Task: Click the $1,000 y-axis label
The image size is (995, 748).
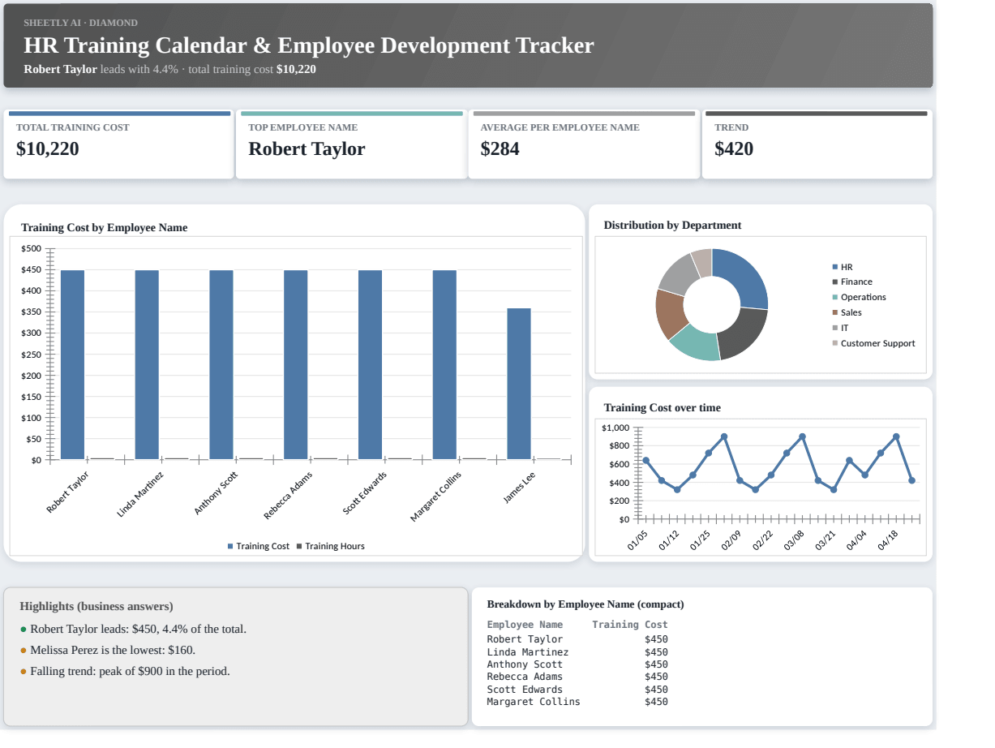Action: pyautogui.click(x=615, y=428)
